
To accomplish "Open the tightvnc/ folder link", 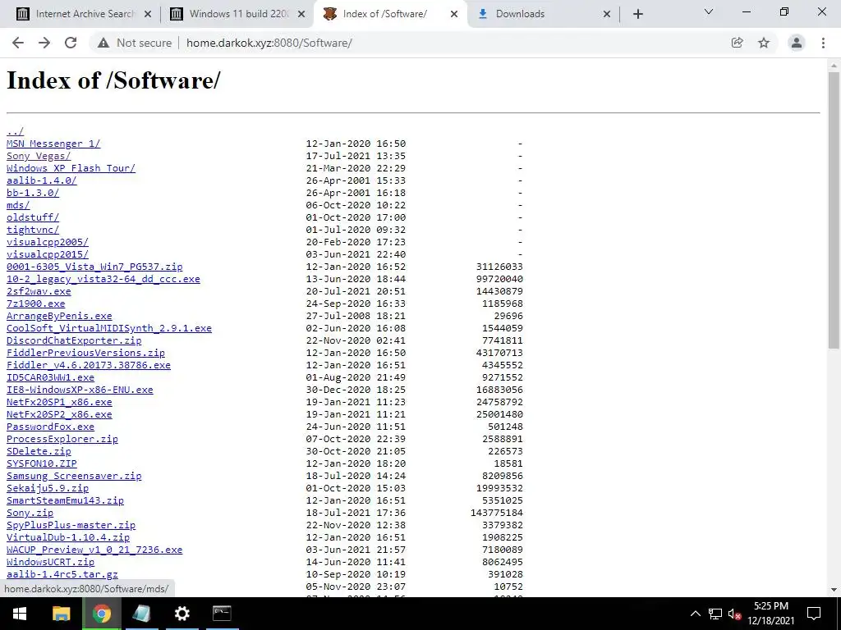I will pos(33,230).
